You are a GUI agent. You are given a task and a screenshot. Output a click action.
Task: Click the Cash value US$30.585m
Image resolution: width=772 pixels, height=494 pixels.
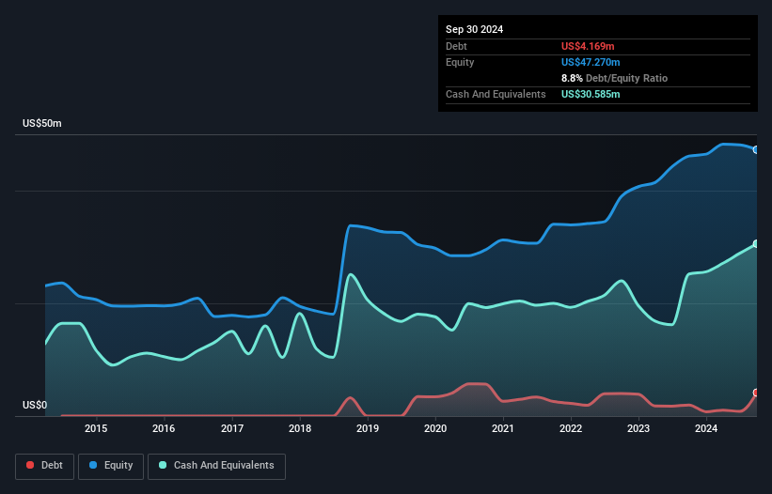tap(591, 94)
